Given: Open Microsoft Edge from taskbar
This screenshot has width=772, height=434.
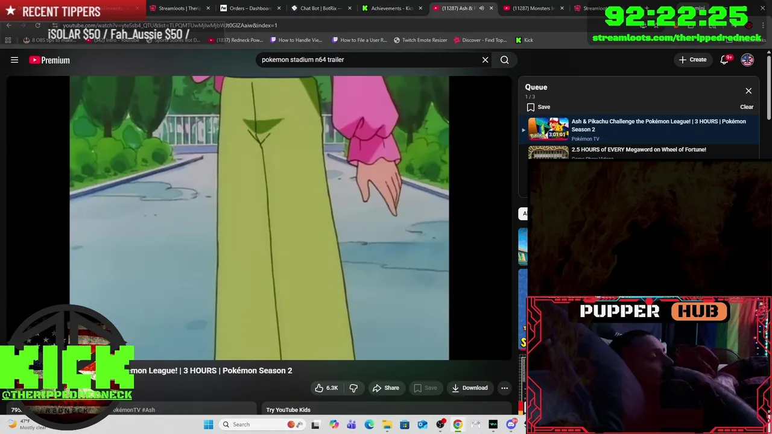Looking at the screenshot, I should 369,424.
